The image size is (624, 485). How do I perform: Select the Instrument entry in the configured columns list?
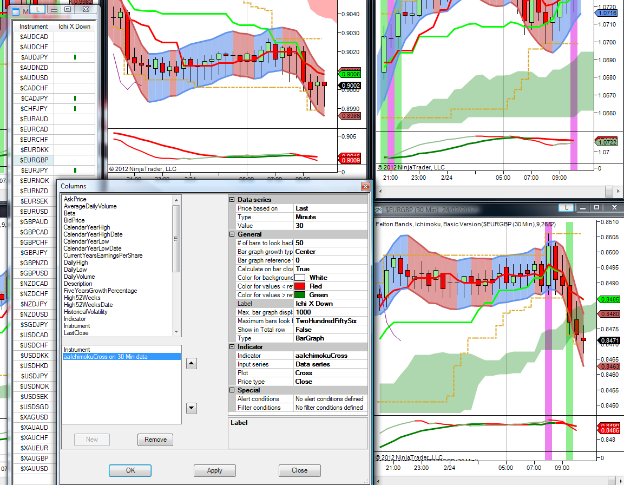(x=77, y=350)
